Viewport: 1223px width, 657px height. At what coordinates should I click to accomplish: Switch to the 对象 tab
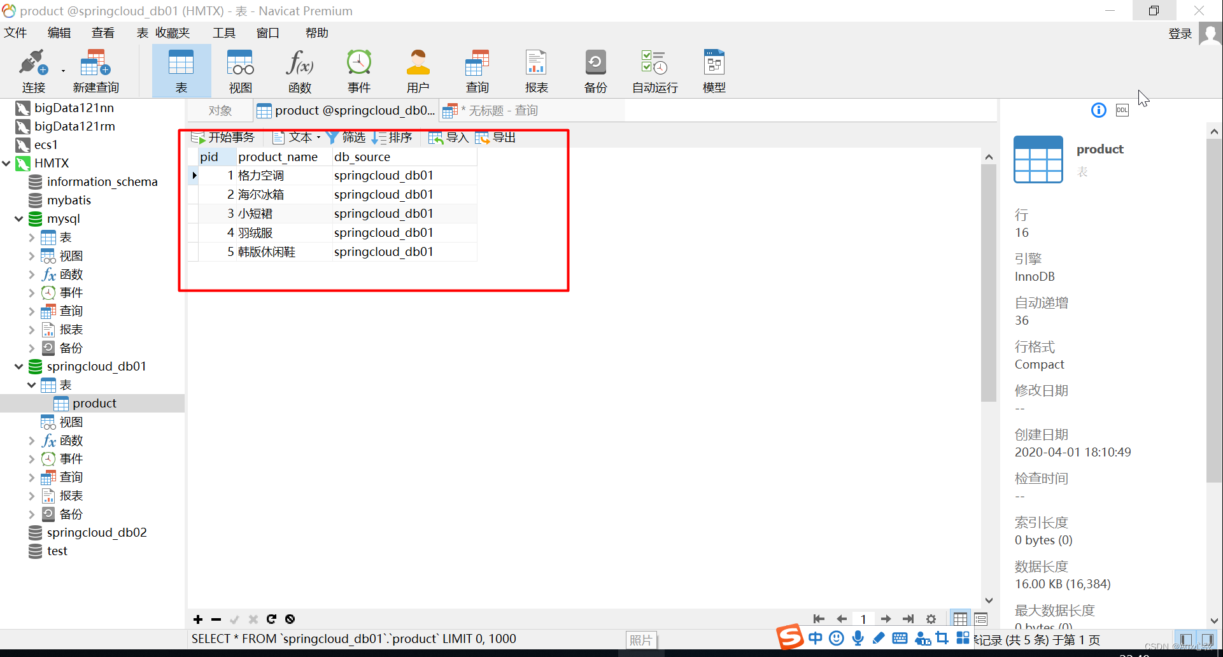point(220,109)
